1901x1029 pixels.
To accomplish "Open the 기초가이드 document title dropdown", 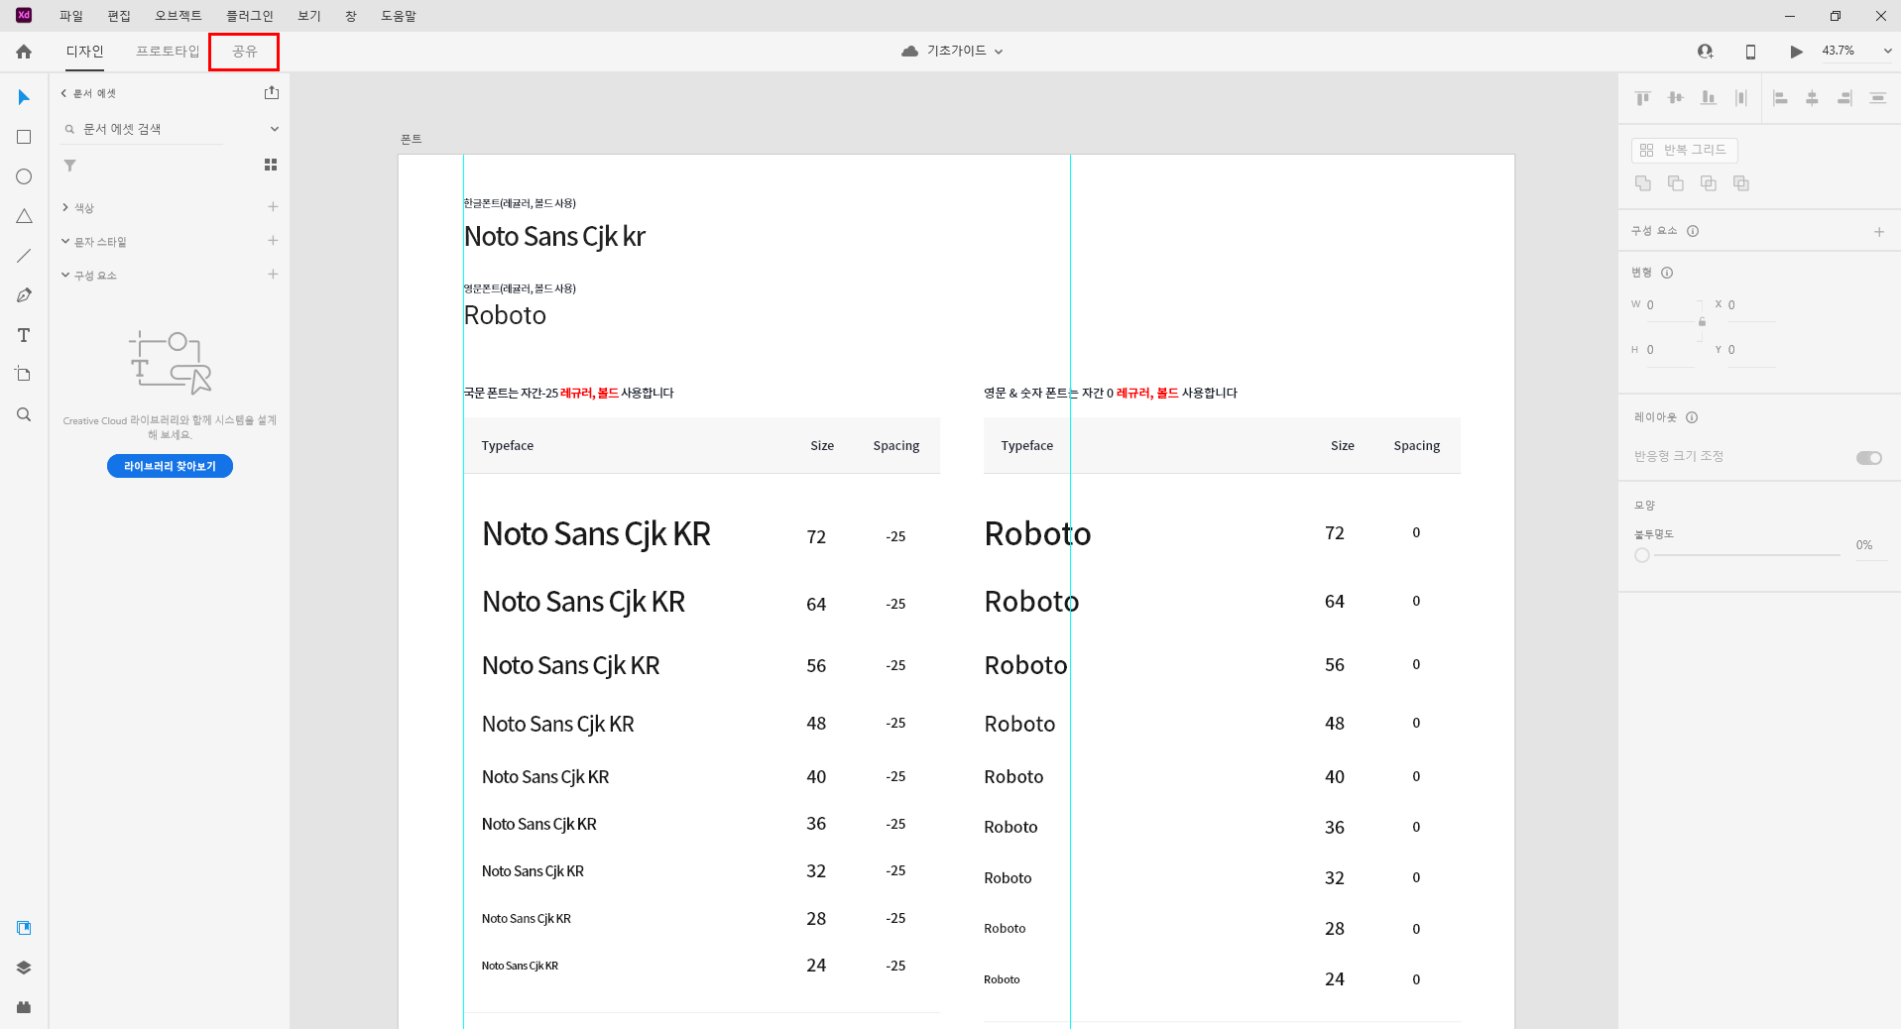I will [999, 52].
